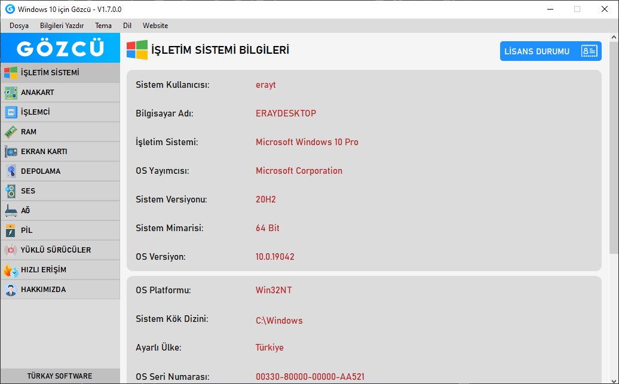This screenshot has width=619, height=384.
Task: Click the value Microsoft Windows 10 Pro
Action: pyautogui.click(x=307, y=142)
